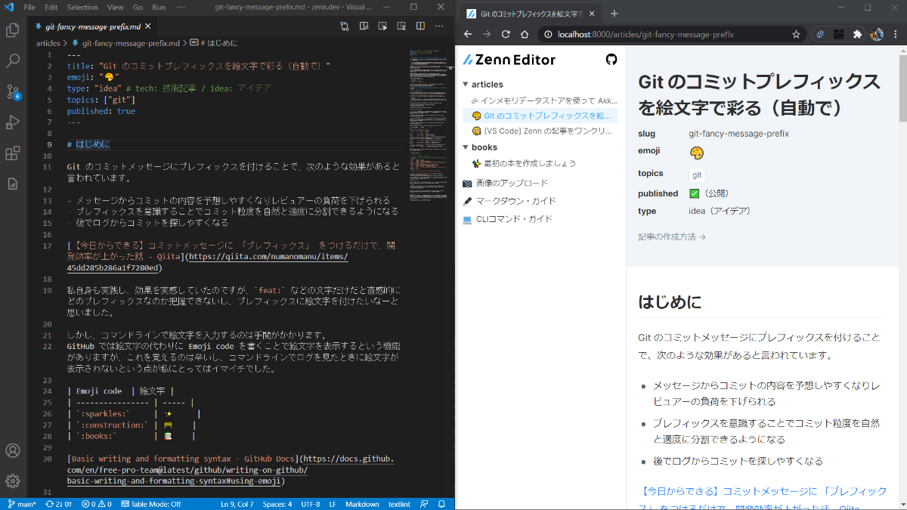Open More Actions ellipsis in editor toolbar
This screenshot has width=907, height=510.
click(x=439, y=26)
